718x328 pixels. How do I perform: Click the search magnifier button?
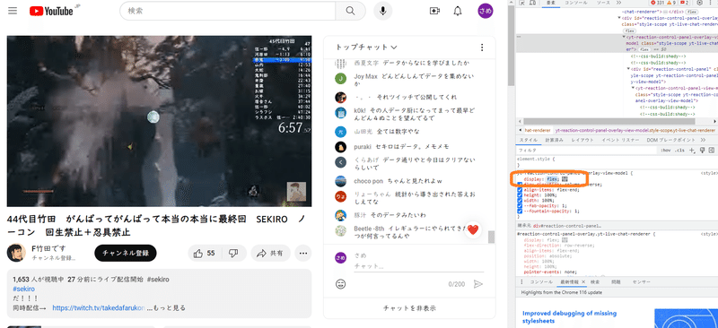tap(350, 11)
